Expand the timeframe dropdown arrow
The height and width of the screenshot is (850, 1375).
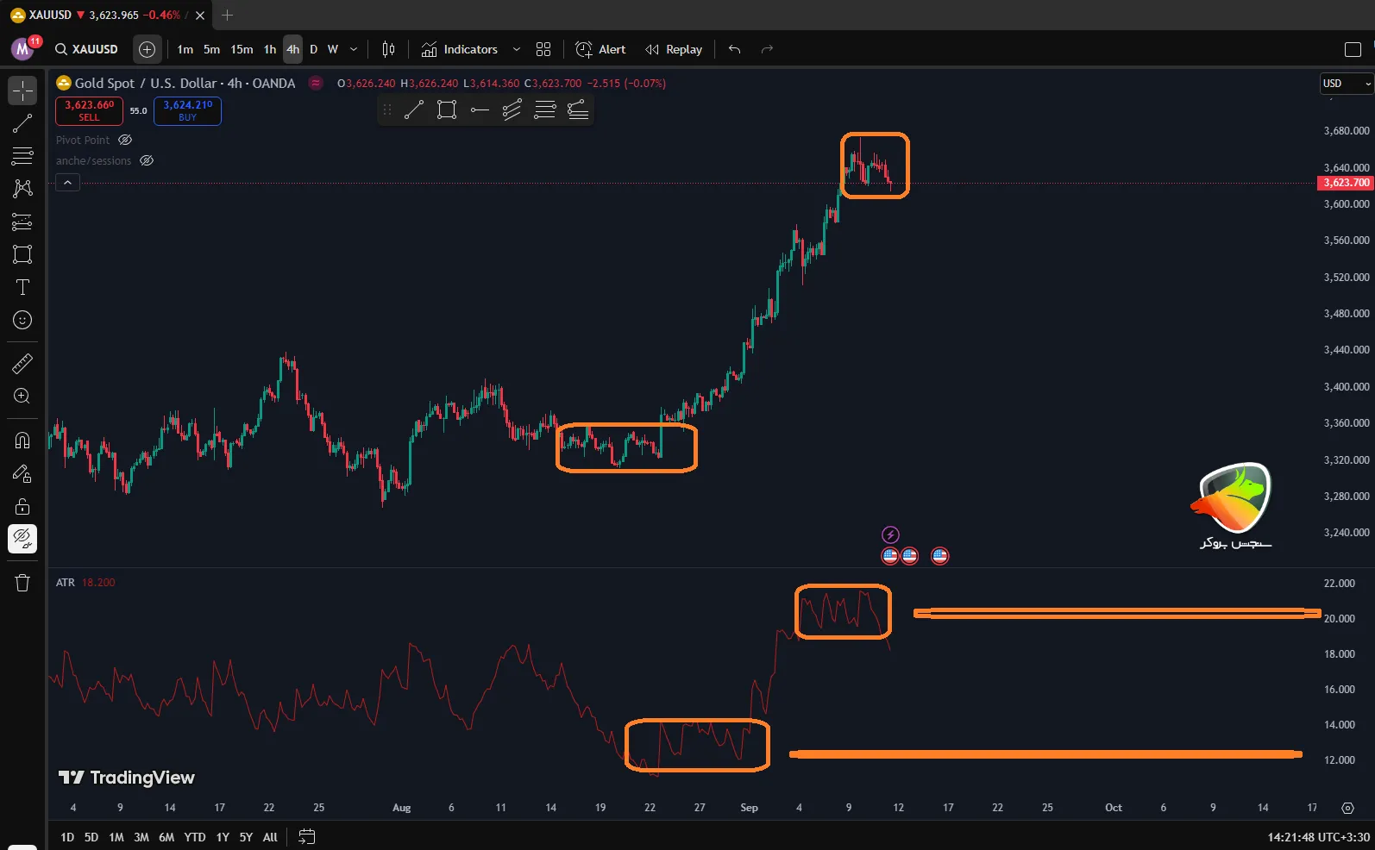[354, 49]
